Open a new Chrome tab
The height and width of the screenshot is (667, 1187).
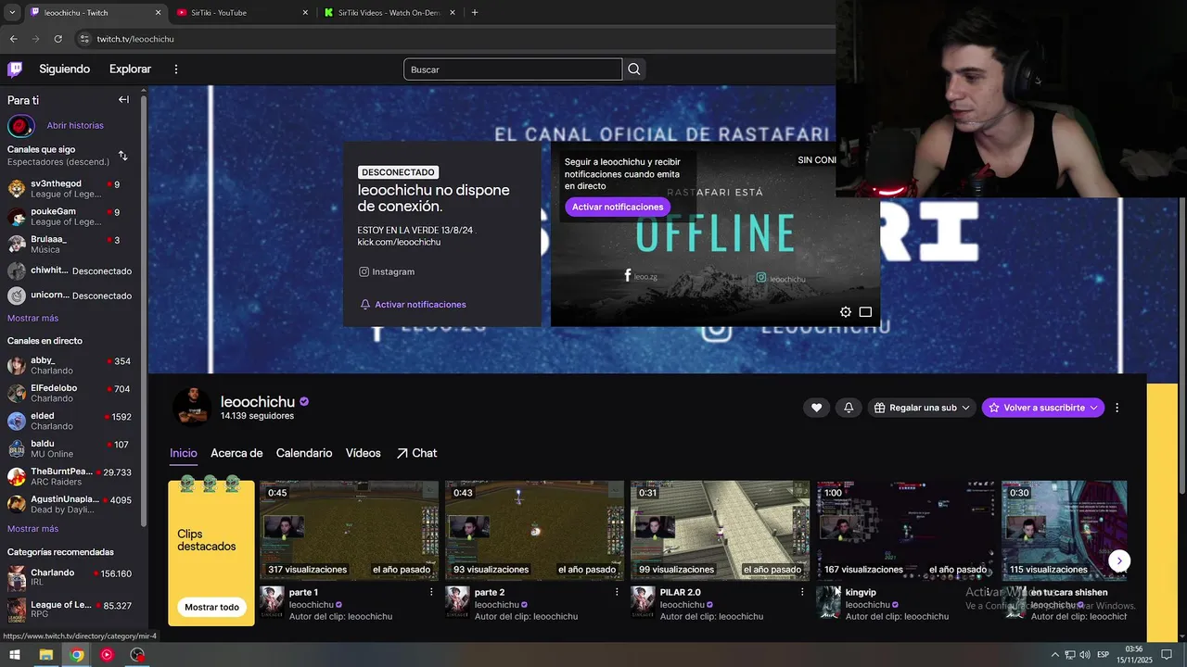[475, 13]
